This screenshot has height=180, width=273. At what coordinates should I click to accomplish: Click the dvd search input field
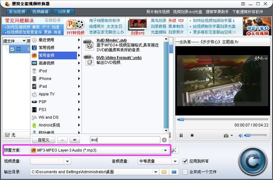click(x=125, y=140)
